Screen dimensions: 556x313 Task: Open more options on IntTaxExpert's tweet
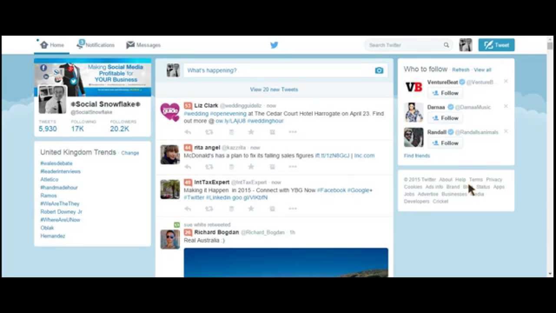click(293, 209)
